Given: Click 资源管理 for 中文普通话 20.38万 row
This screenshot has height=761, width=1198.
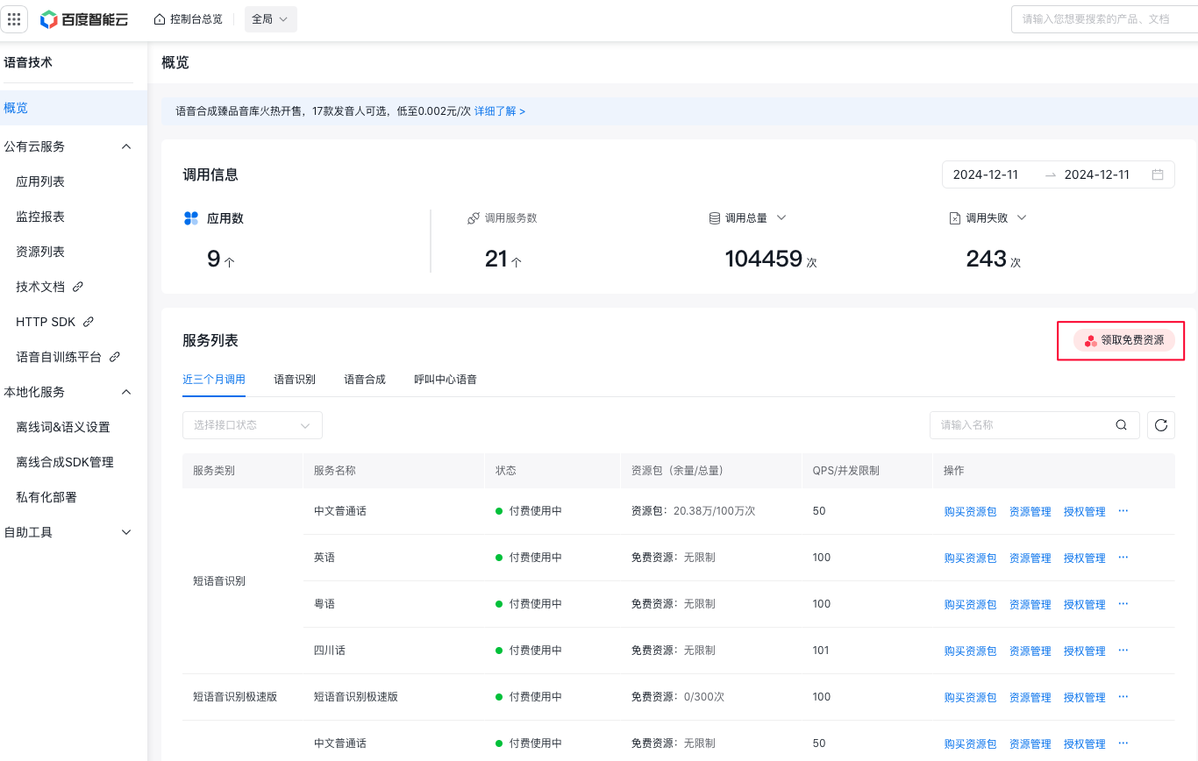Looking at the screenshot, I should [1030, 511].
